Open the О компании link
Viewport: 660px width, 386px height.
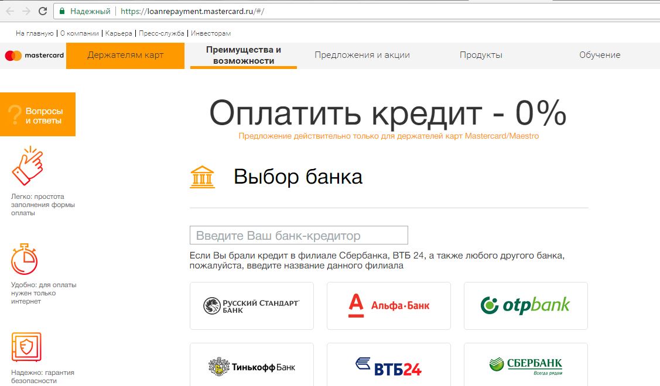pyautogui.click(x=80, y=33)
